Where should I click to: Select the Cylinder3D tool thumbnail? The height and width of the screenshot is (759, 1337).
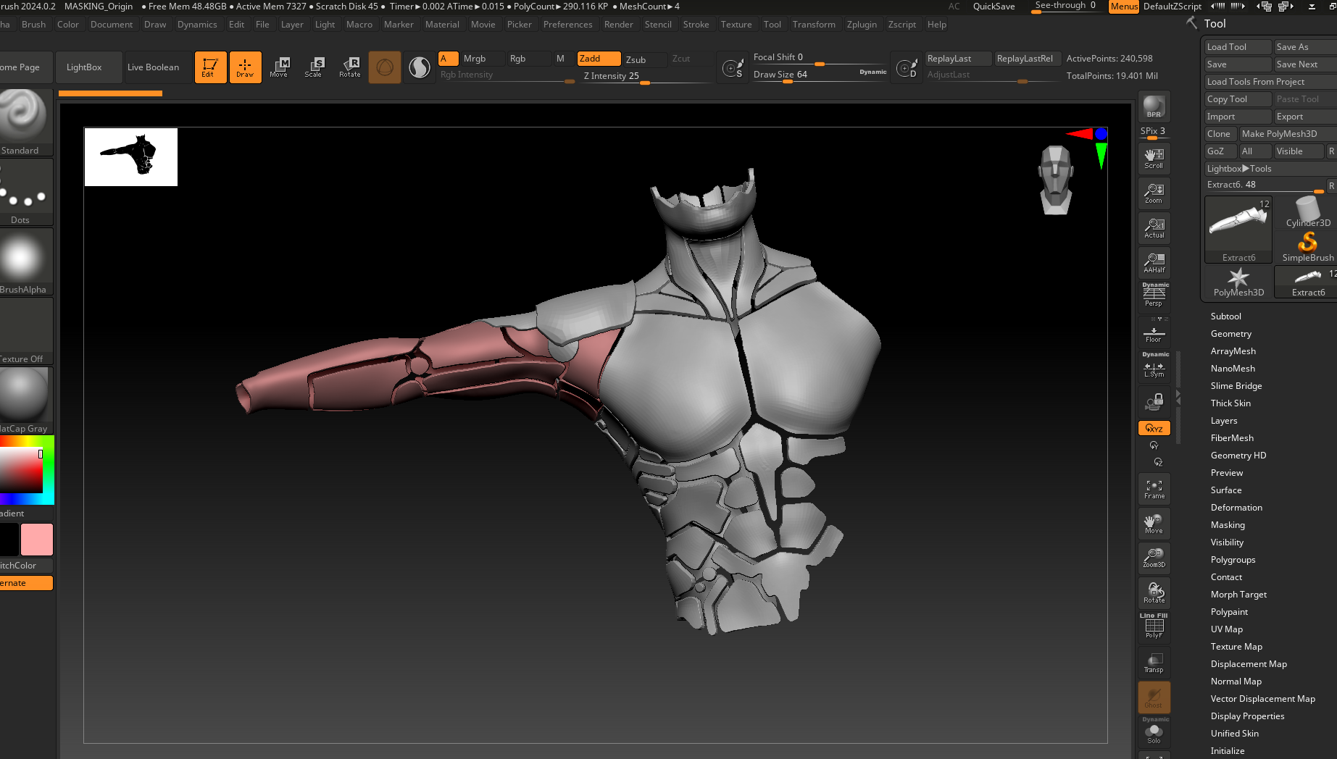click(1307, 212)
